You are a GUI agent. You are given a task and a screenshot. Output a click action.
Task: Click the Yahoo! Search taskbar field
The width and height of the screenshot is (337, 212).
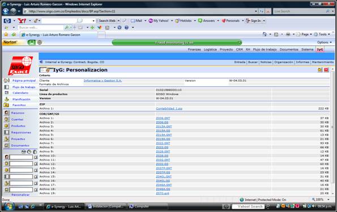coord(248,206)
